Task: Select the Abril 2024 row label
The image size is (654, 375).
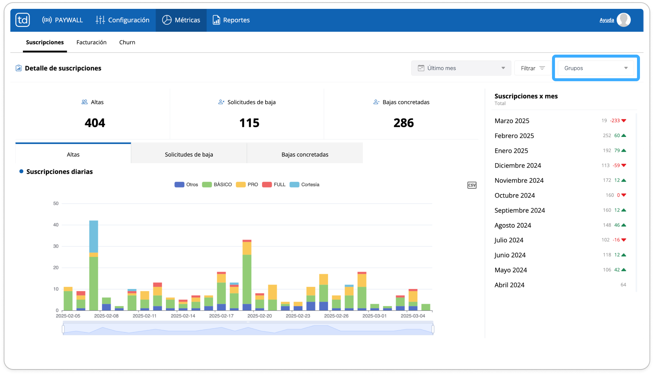Action: click(x=510, y=285)
